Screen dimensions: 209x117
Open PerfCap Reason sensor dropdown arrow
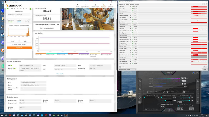click(130, 57)
